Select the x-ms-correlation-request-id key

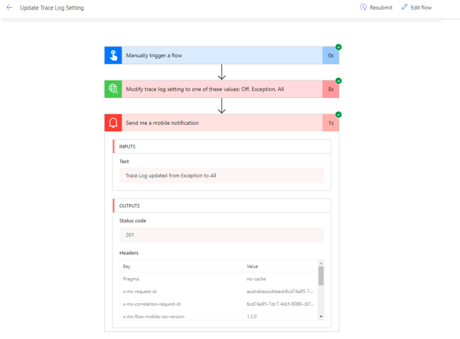[151, 304]
